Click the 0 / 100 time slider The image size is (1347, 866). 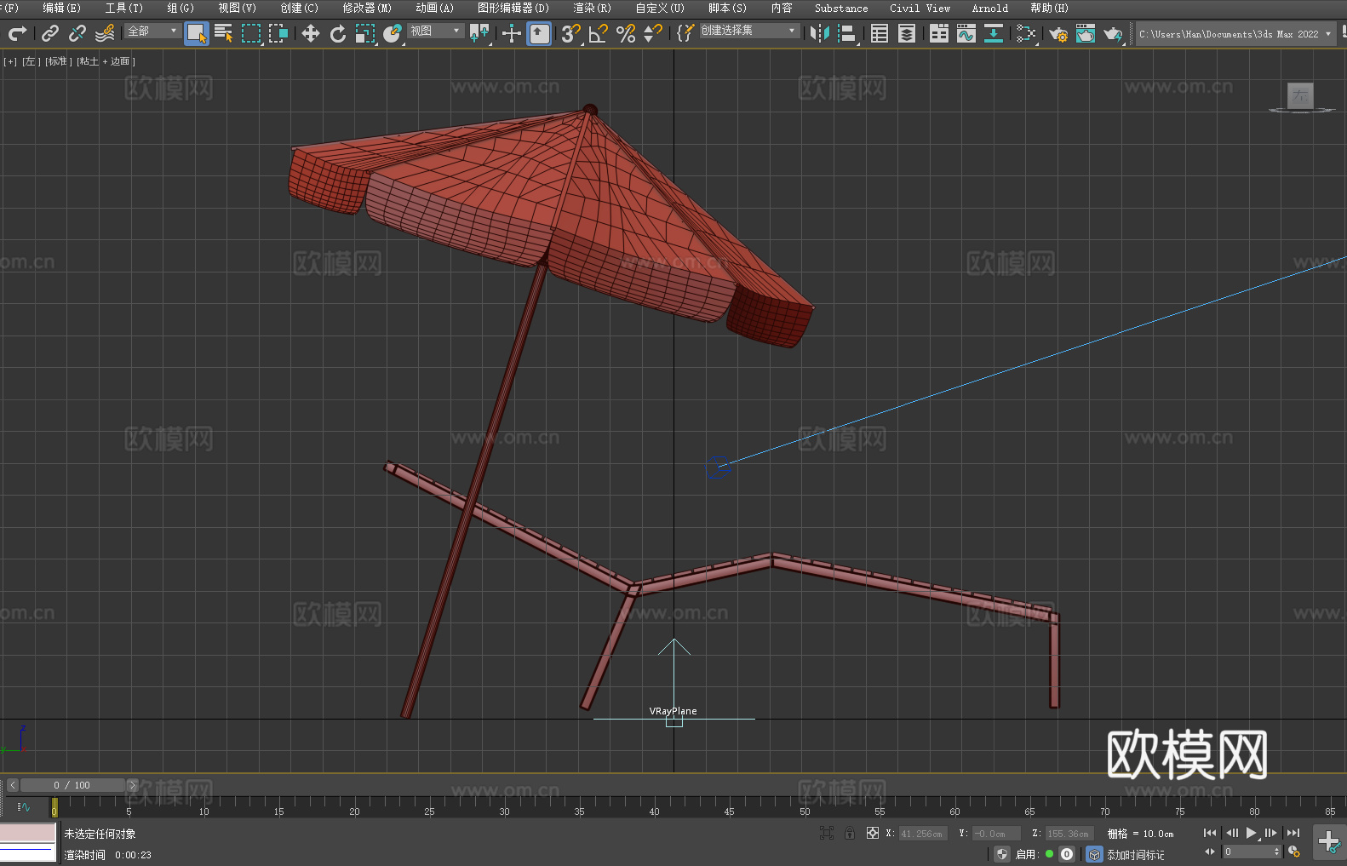tap(72, 785)
